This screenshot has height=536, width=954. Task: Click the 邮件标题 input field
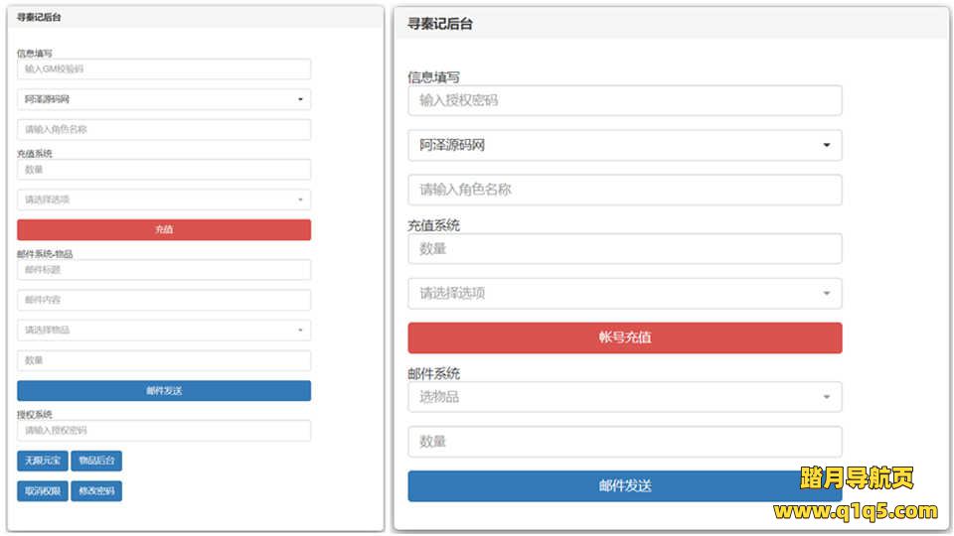coord(164,270)
